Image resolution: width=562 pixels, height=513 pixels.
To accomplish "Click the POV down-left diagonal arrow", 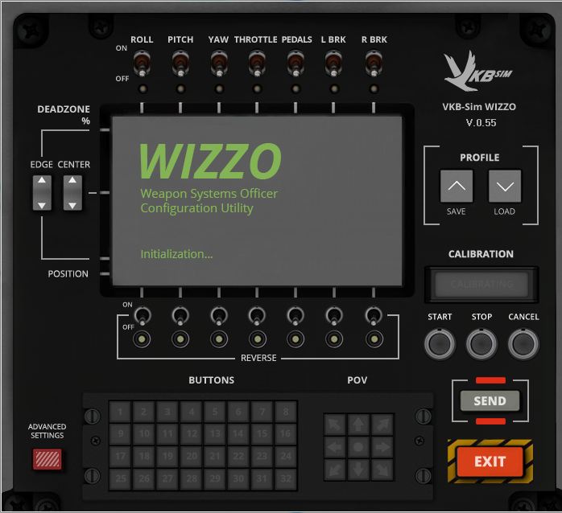I will 335,469.
